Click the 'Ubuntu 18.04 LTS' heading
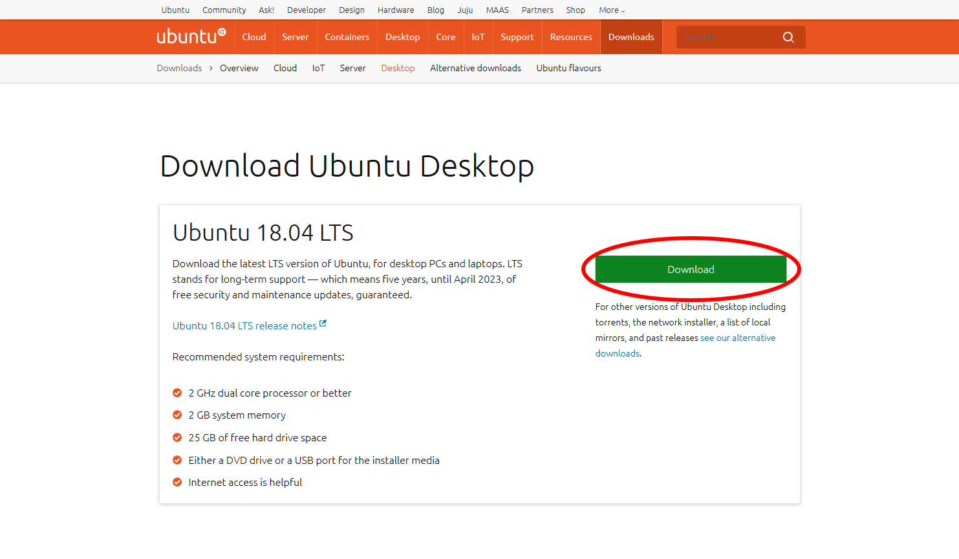The width and height of the screenshot is (959, 559). click(x=263, y=232)
